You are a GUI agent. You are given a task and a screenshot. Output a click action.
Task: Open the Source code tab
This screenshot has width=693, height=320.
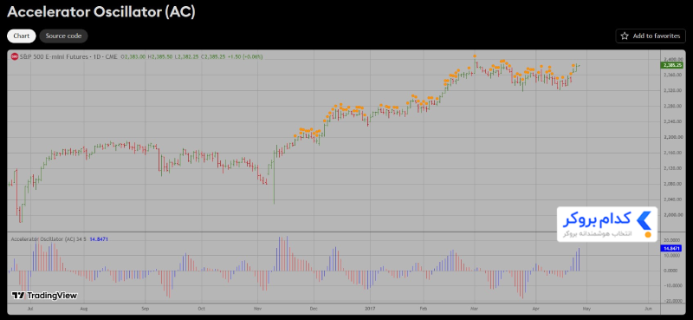[63, 36]
